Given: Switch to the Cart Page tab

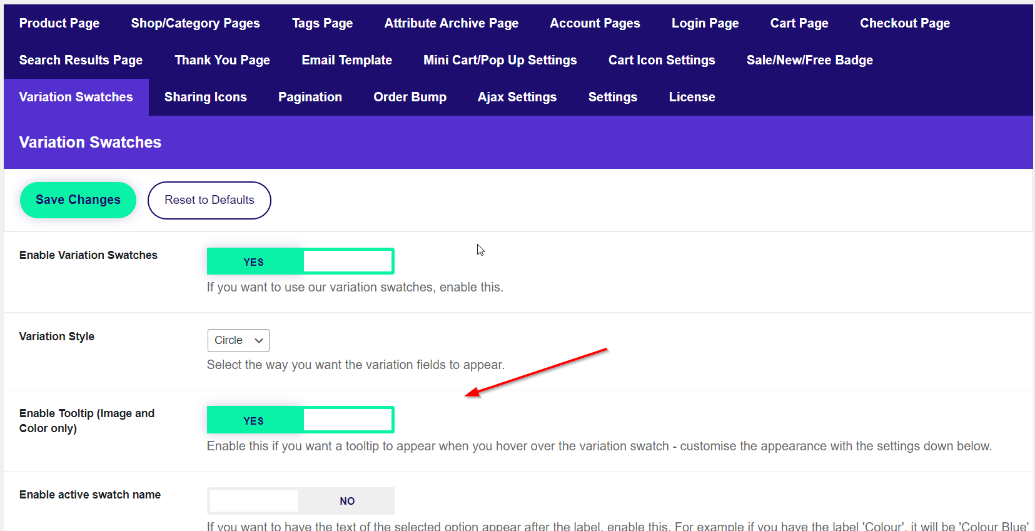Looking at the screenshot, I should click(x=799, y=23).
